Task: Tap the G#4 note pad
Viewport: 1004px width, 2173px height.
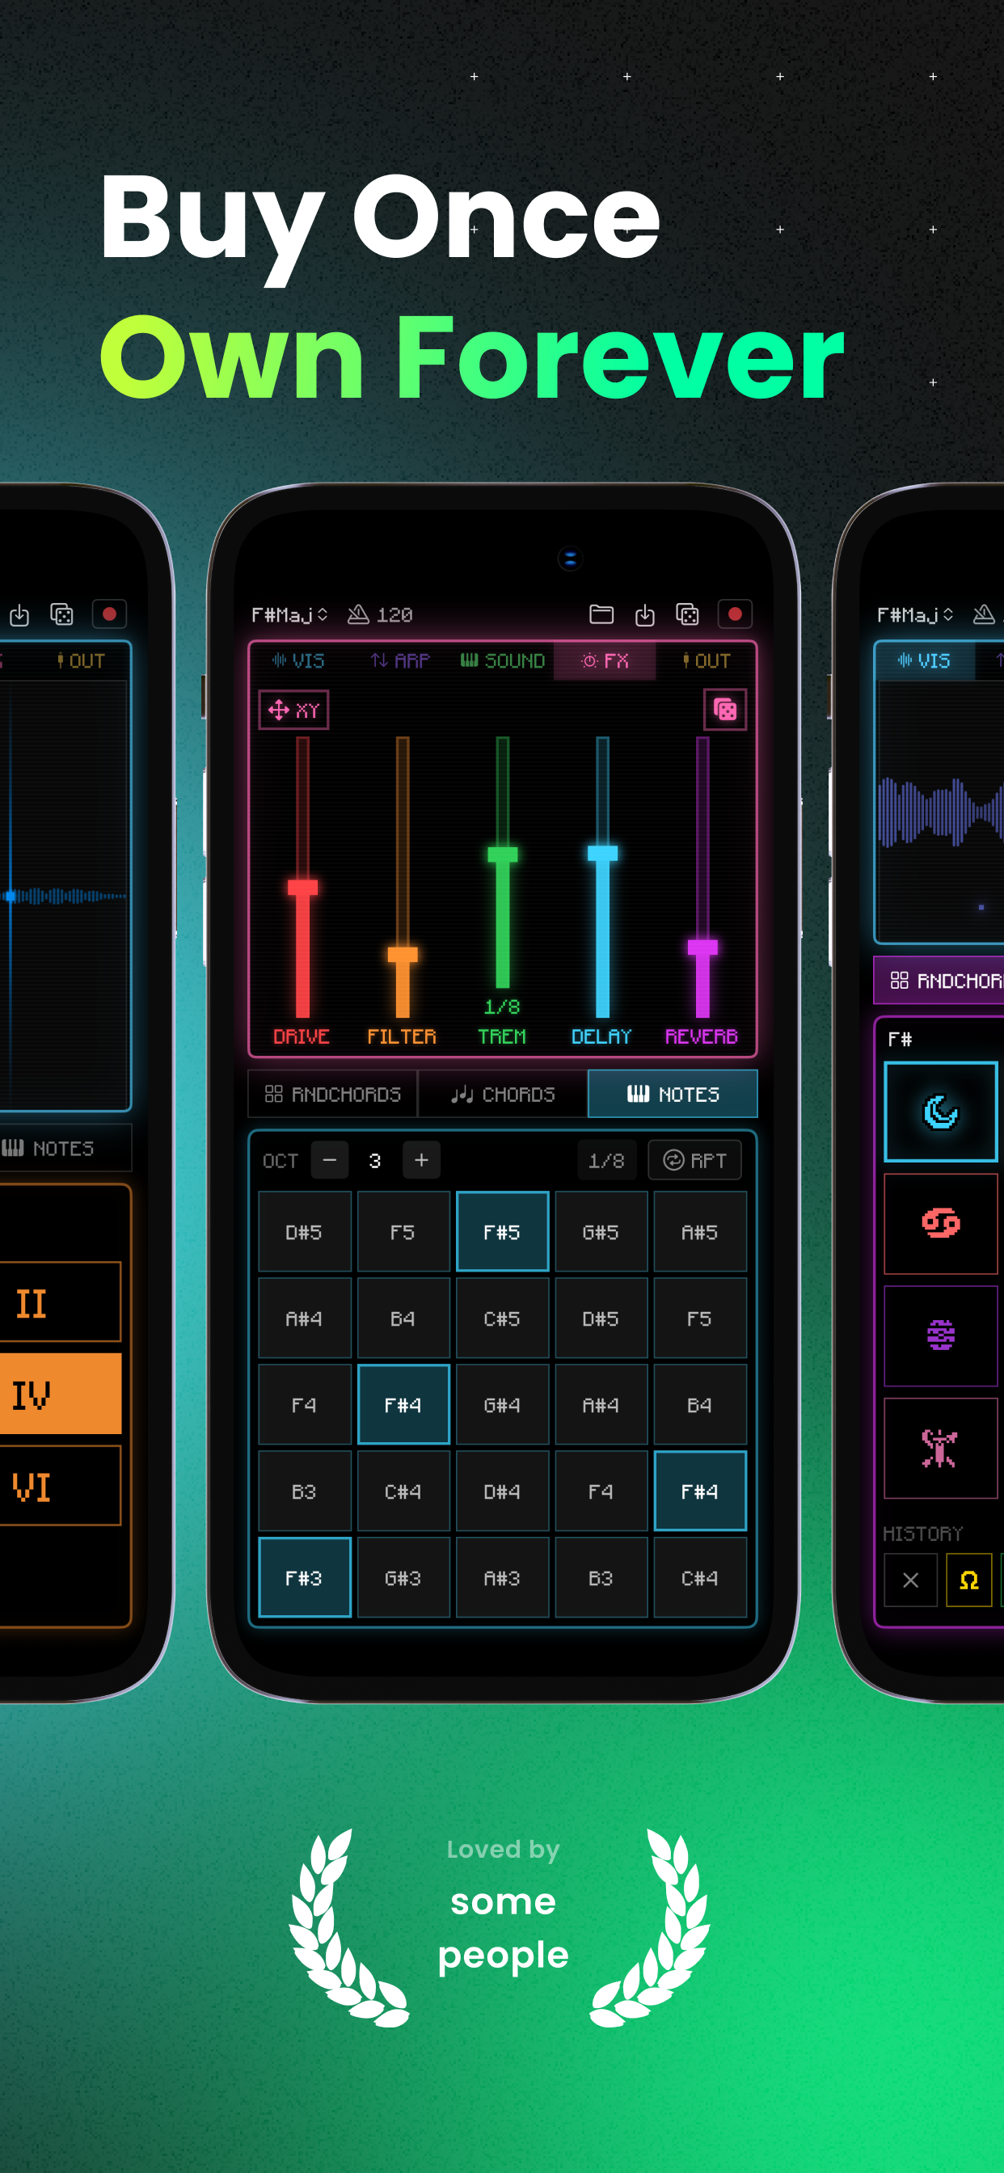Action: pyautogui.click(x=502, y=1404)
